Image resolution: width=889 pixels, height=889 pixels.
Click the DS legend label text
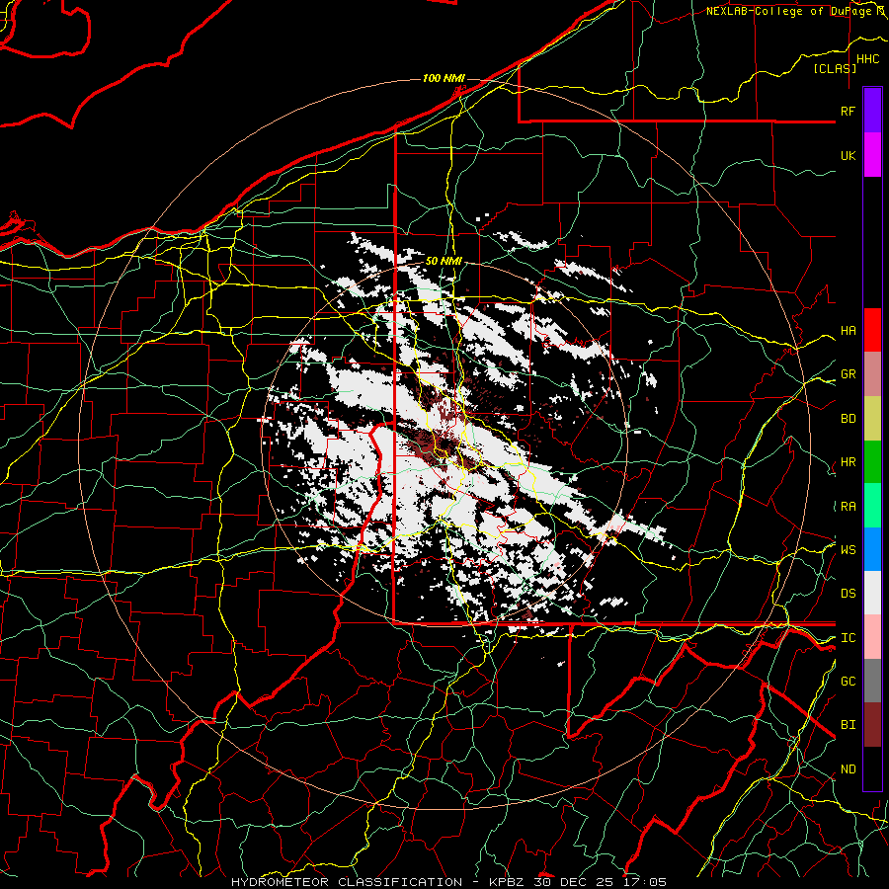coord(848,594)
